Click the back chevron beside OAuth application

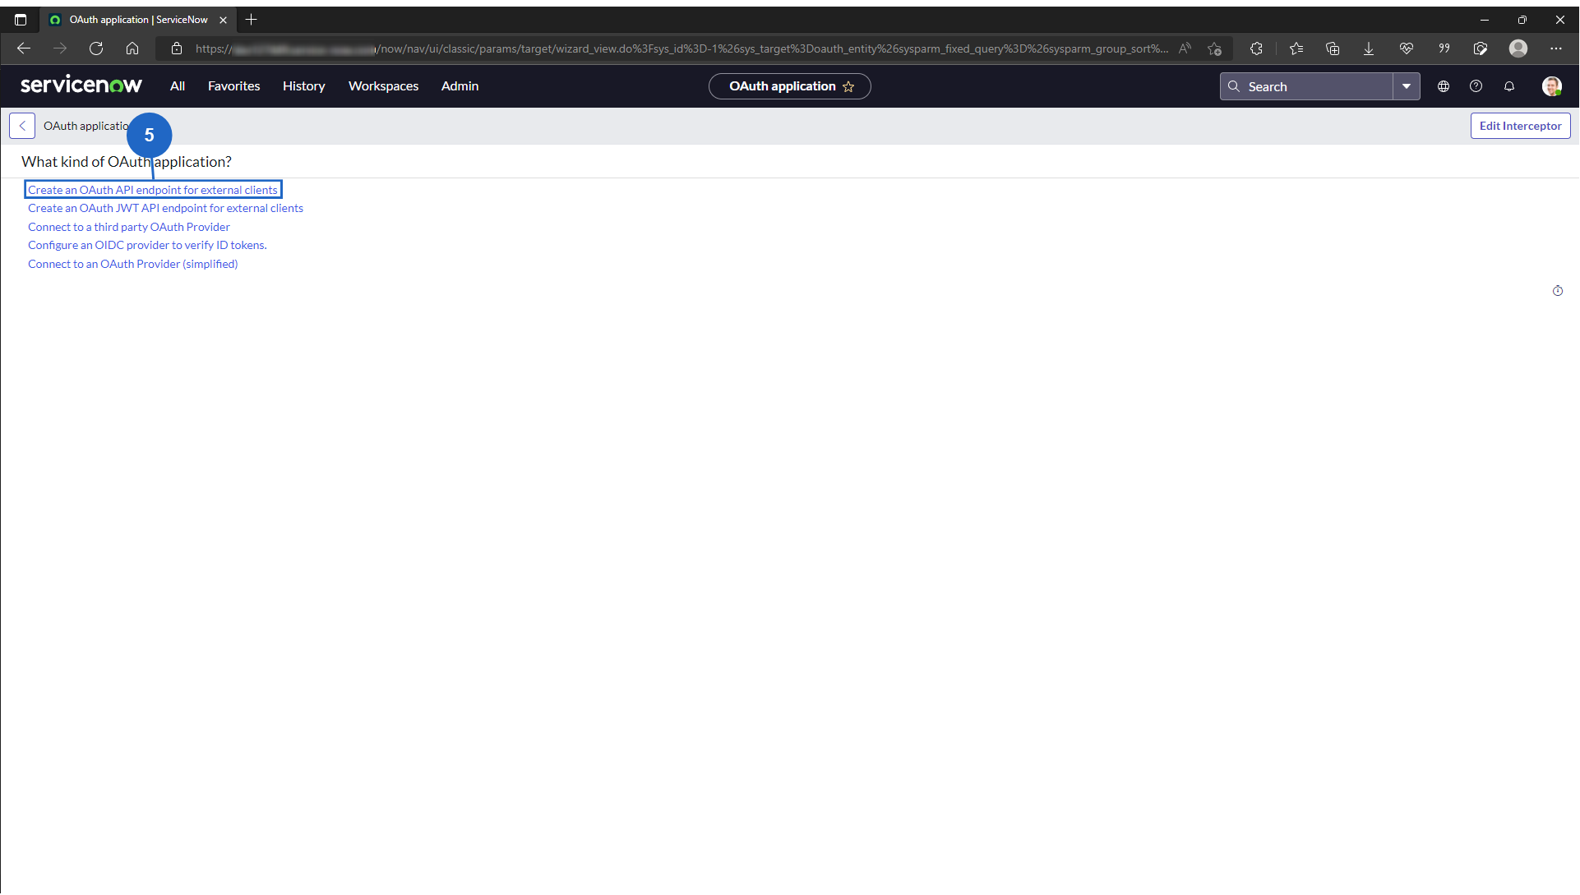[22, 126]
